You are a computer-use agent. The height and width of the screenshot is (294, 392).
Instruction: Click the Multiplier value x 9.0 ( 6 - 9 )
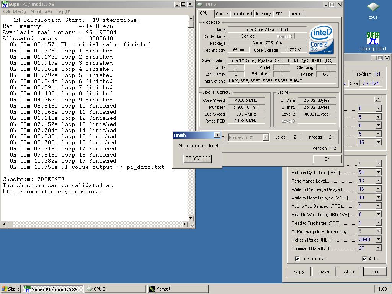pos(246,107)
